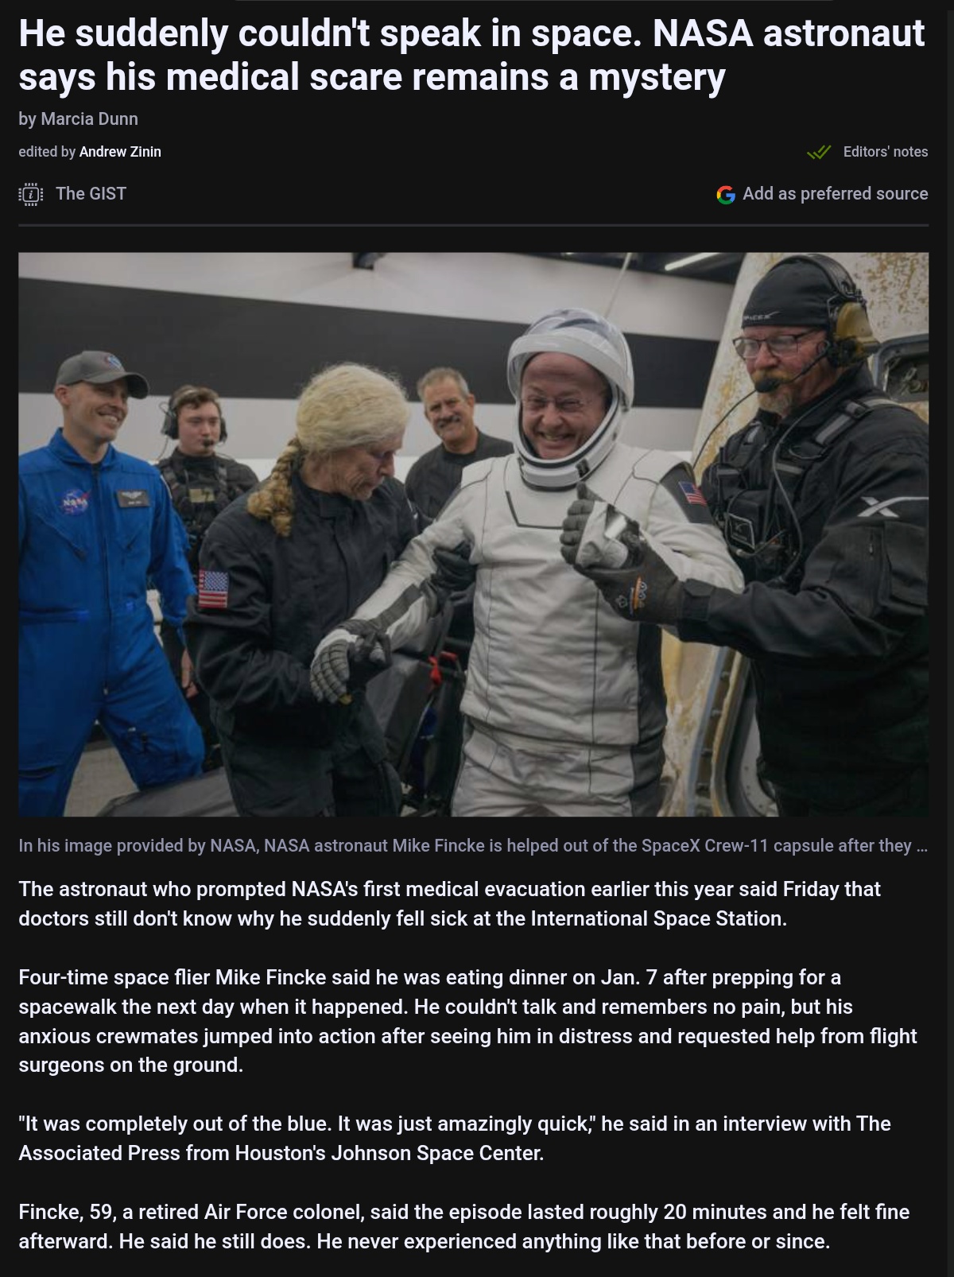The image size is (954, 1277).
Task: Enlarge the astronaut capsule exit photo
Action: tap(473, 534)
